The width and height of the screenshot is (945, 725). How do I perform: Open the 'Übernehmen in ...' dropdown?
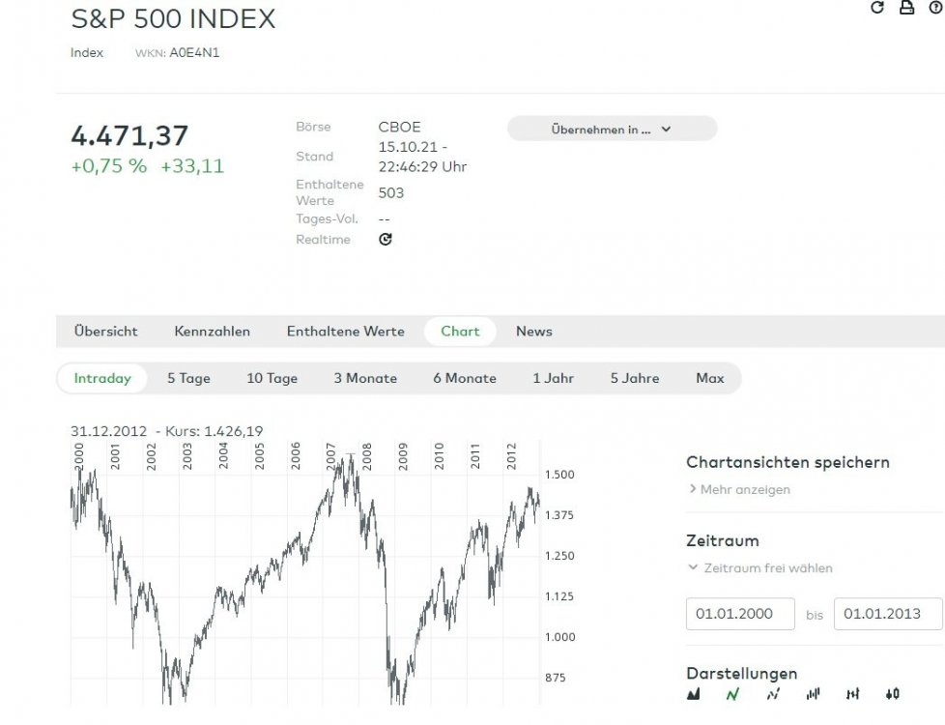[x=612, y=129]
